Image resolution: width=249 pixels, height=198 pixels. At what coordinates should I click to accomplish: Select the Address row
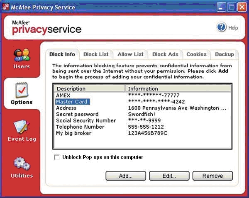coord(142,108)
